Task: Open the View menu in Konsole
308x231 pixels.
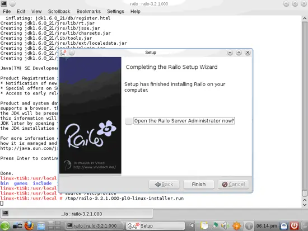Action: [x=36, y=11]
